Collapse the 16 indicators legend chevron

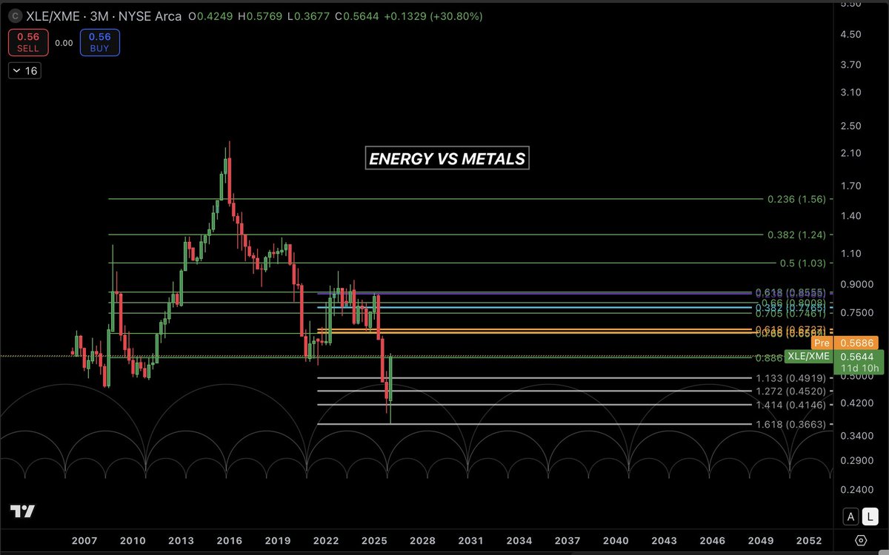[24, 71]
